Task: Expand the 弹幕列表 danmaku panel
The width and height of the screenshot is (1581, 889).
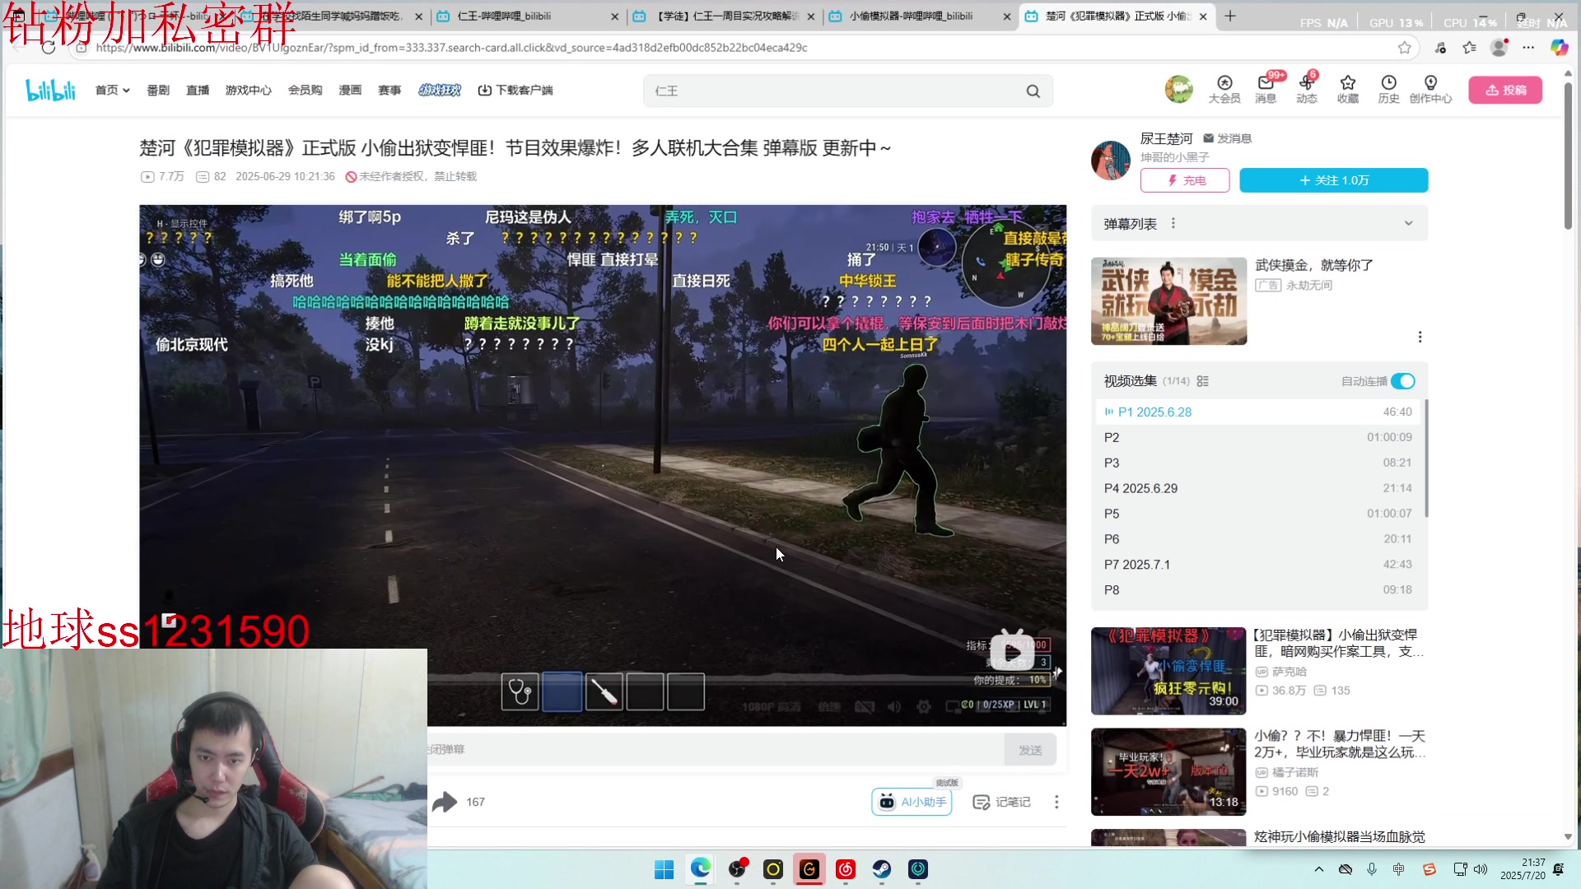Action: tap(1409, 223)
